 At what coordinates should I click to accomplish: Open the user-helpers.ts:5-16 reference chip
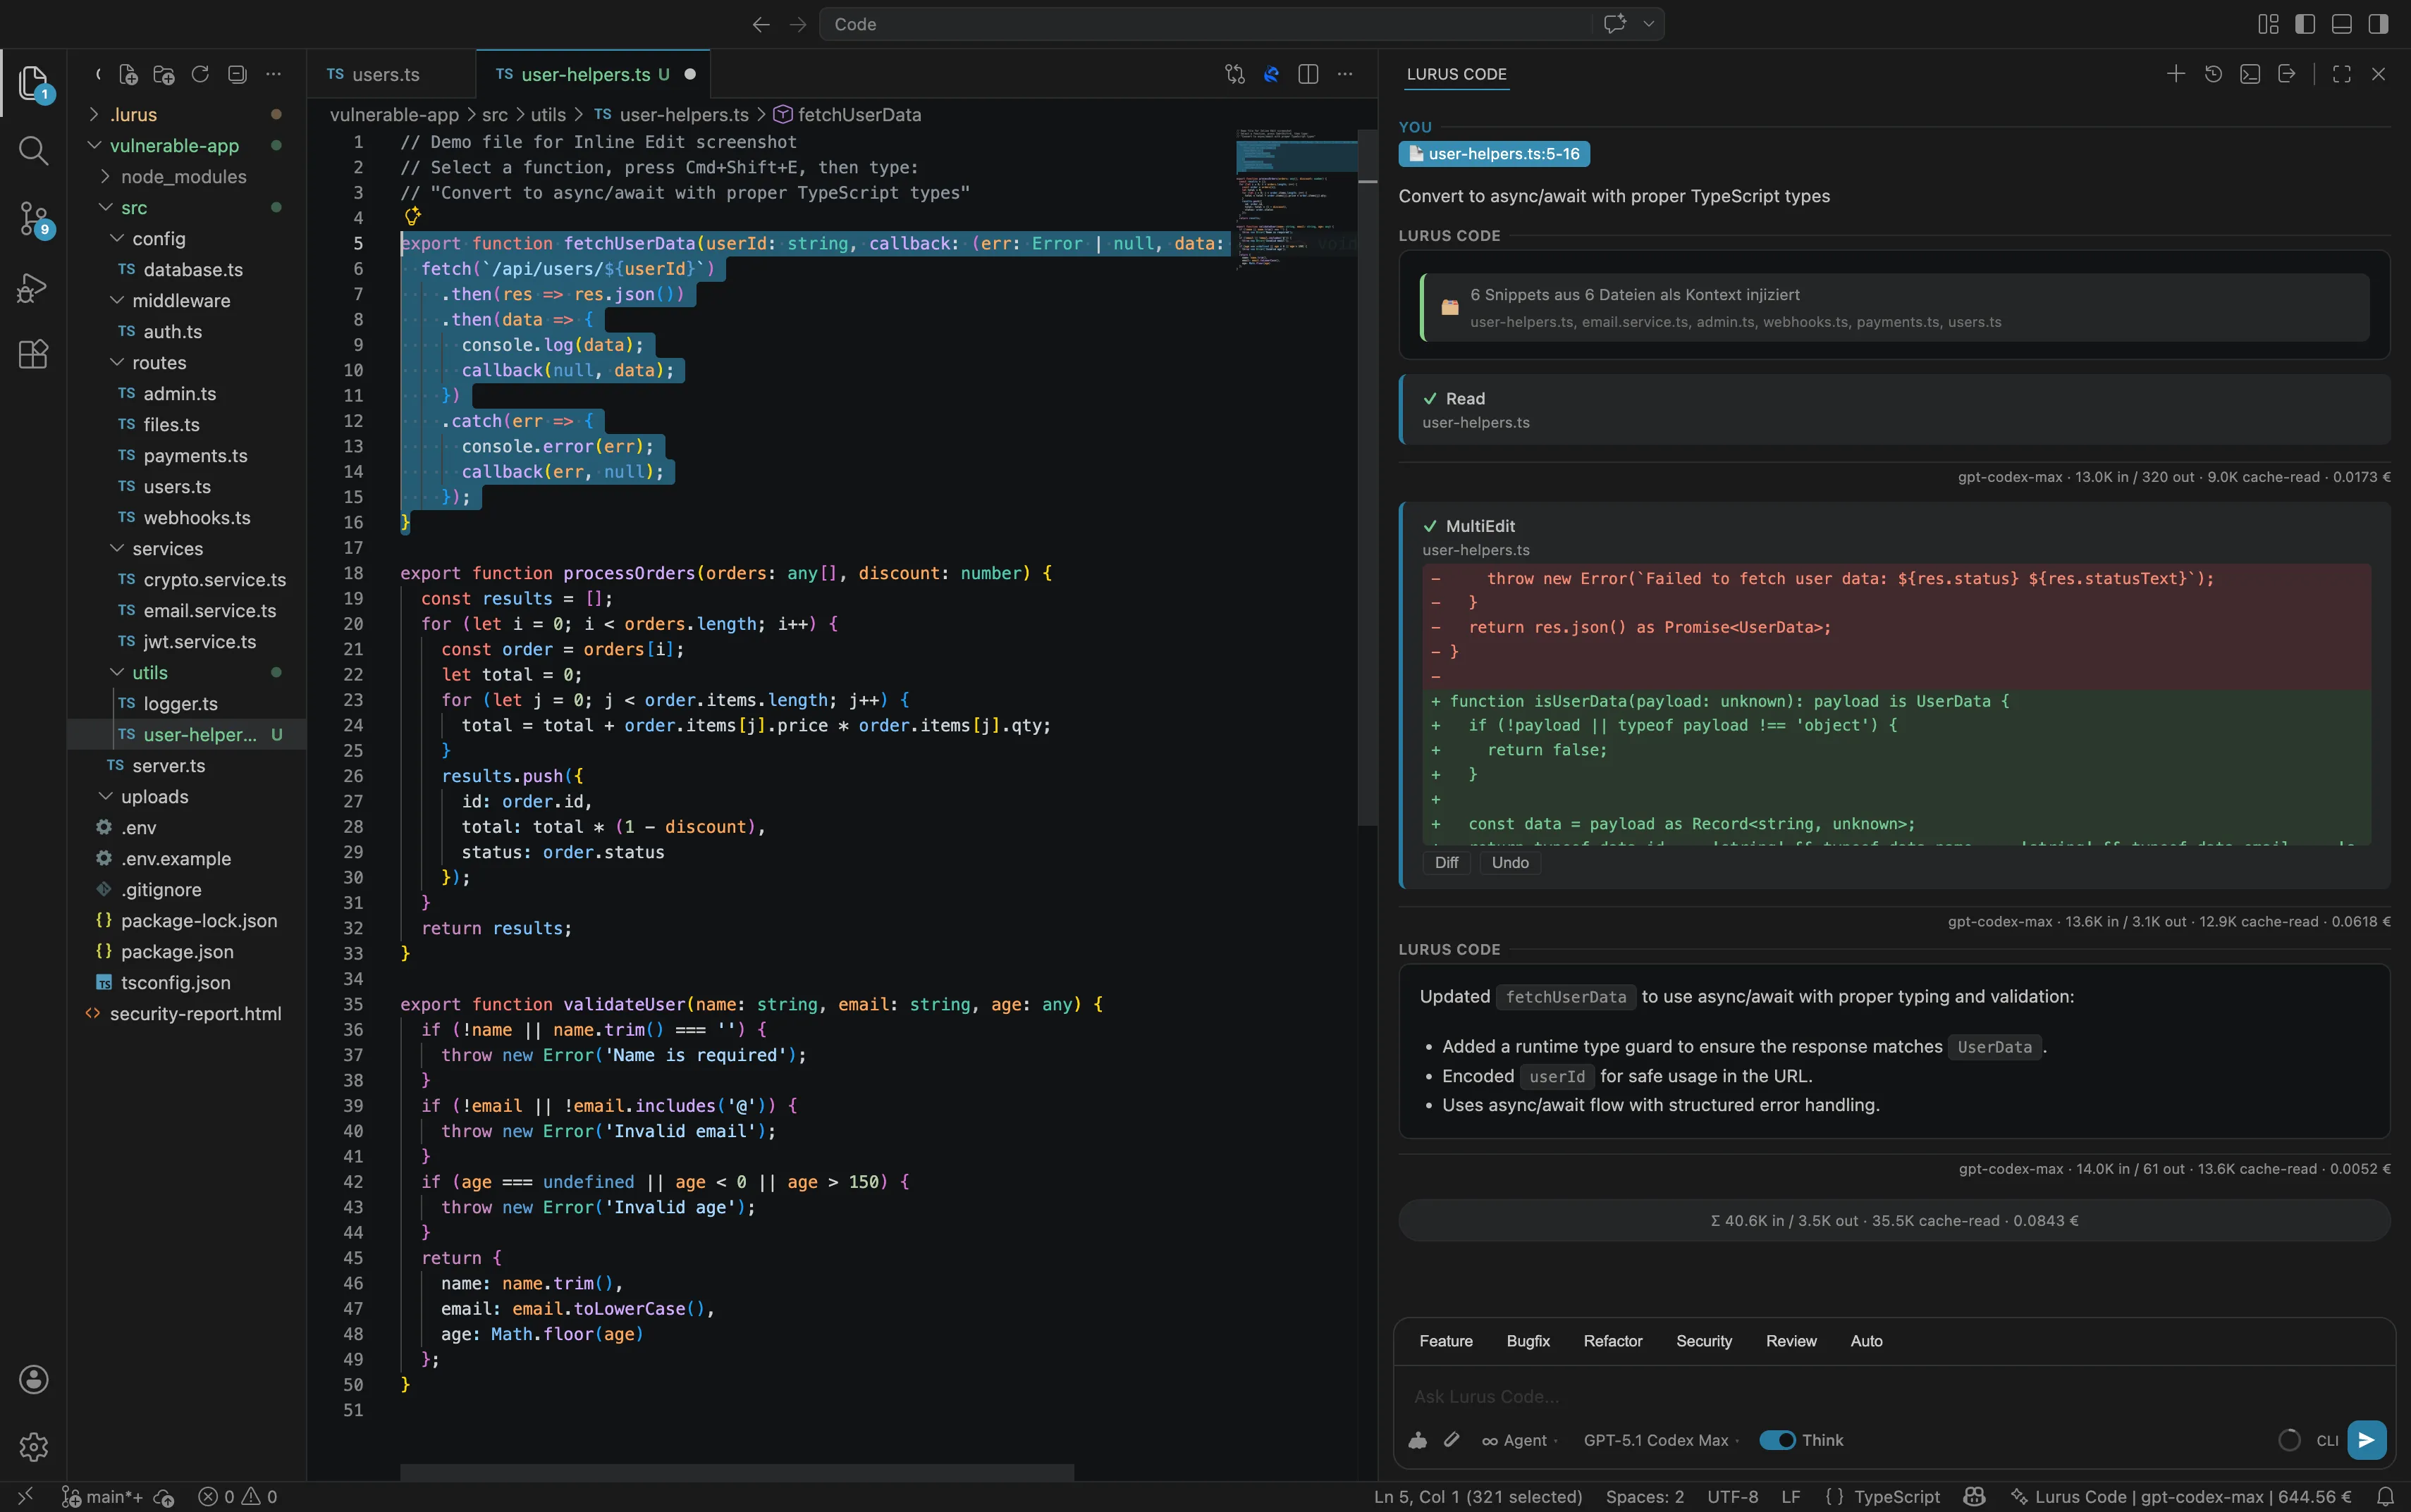[x=1495, y=153]
